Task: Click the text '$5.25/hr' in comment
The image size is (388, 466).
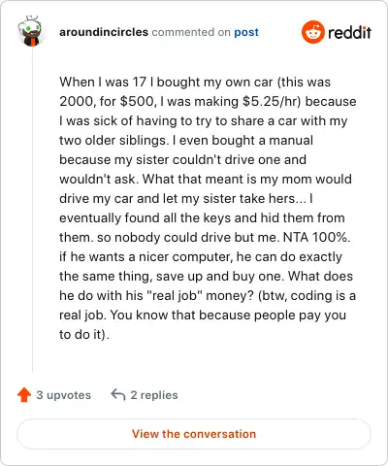Action: coord(272,101)
